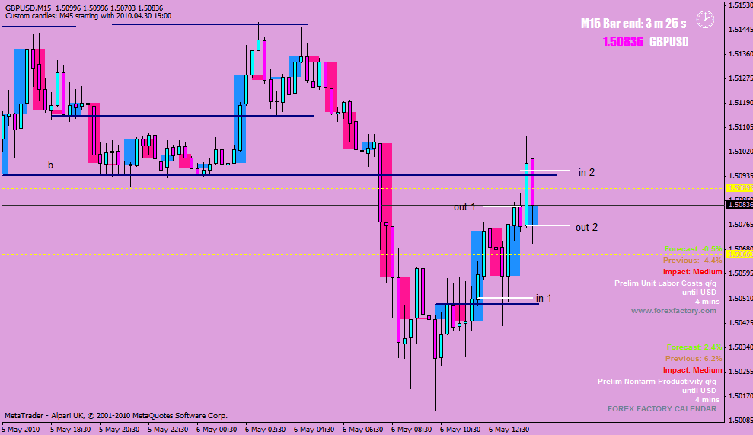
Task: Select 'Impact: Medium' above Prelim Unit Labor Costs
Action: tap(693, 272)
